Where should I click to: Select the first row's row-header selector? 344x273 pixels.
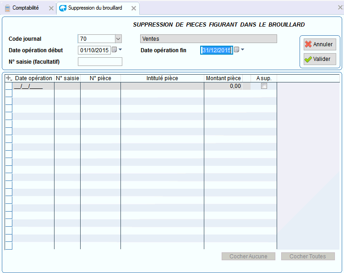pos(9,86)
